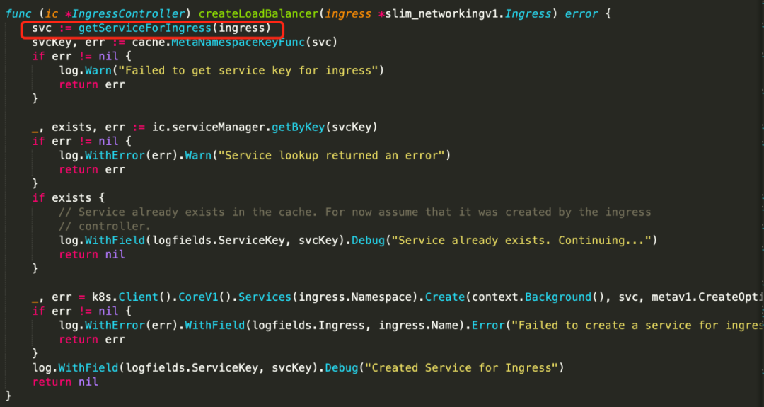Click the log.Warn call with the service key message
Screen dimensions: 764x407
click(221, 71)
